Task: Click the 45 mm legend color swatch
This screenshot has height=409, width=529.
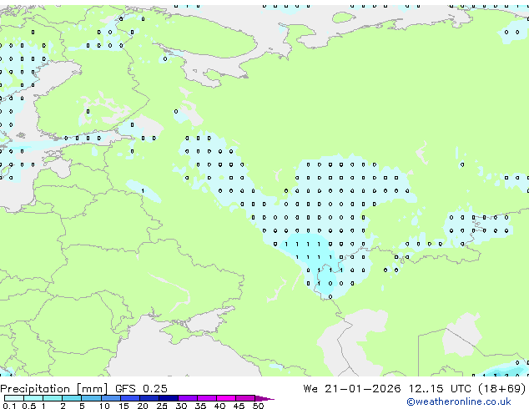Action: point(245,398)
